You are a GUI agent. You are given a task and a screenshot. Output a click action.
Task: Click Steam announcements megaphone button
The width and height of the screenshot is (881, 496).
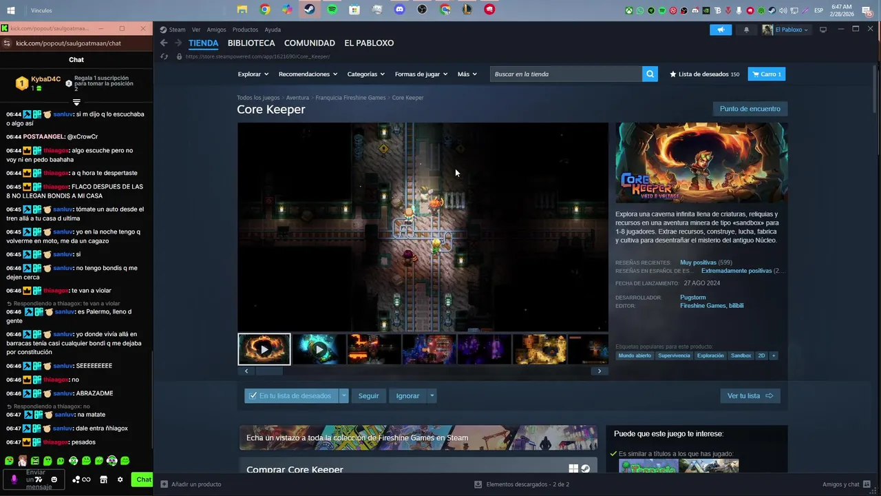pyautogui.click(x=721, y=30)
